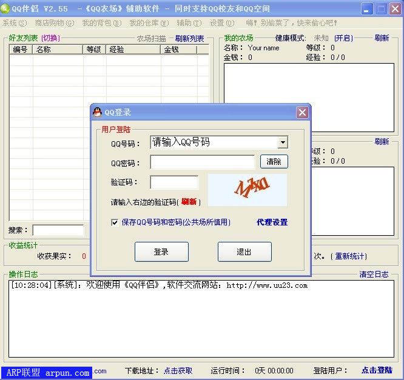404x380 pixels.
Task: Click the captcha image
Action: click(x=247, y=190)
